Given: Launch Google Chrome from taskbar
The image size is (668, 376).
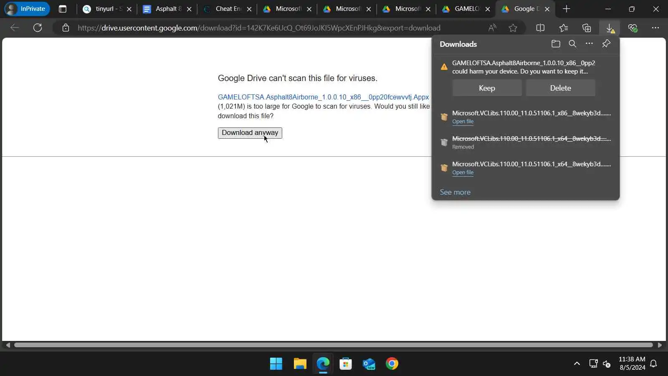Looking at the screenshot, I should 392,364.
